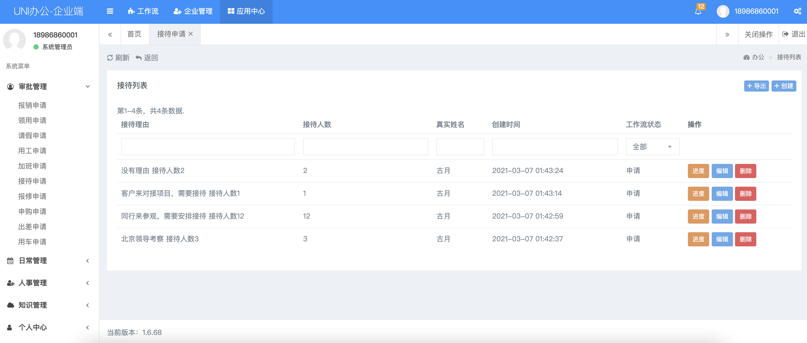This screenshot has width=807, height=343.
Task: Click the settings gears icon
Action: click(797, 11)
